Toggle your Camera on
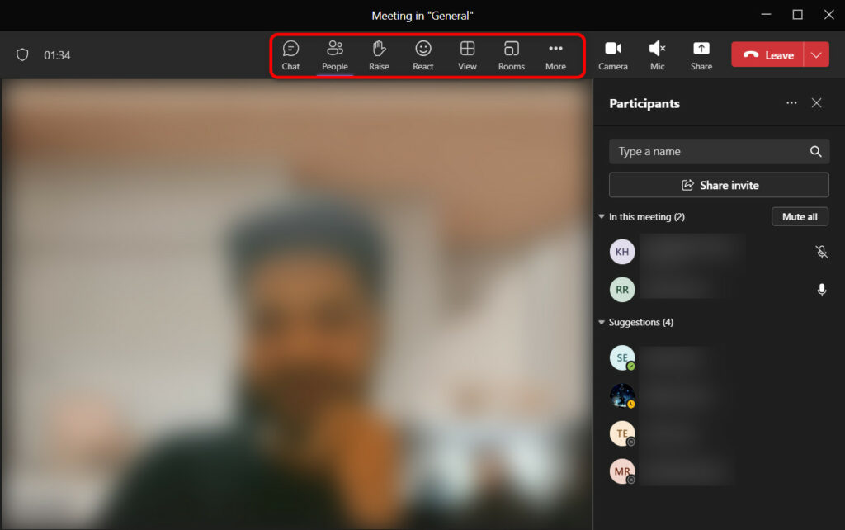The width and height of the screenshot is (845, 530). pyautogui.click(x=613, y=54)
